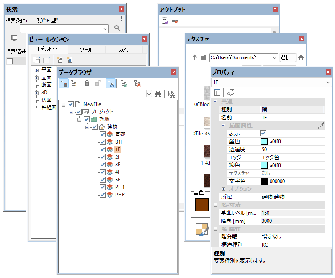335x278 pixels.
Task: Switch to the カメラ tab
Action: [124, 50]
